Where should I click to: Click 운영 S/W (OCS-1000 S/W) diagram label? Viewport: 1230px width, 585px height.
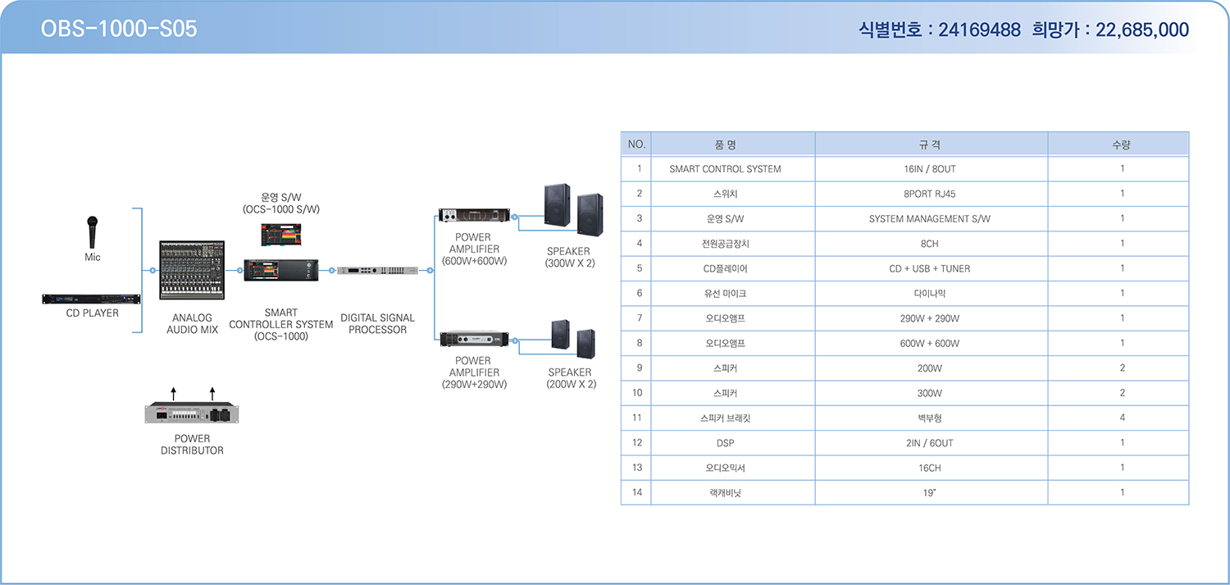(x=281, y=203)
